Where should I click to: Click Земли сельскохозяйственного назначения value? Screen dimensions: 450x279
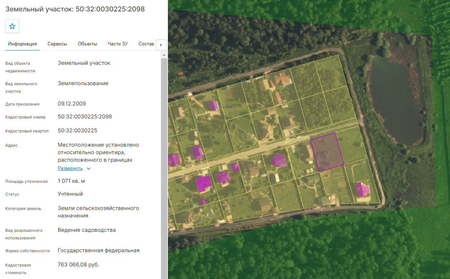98,212
